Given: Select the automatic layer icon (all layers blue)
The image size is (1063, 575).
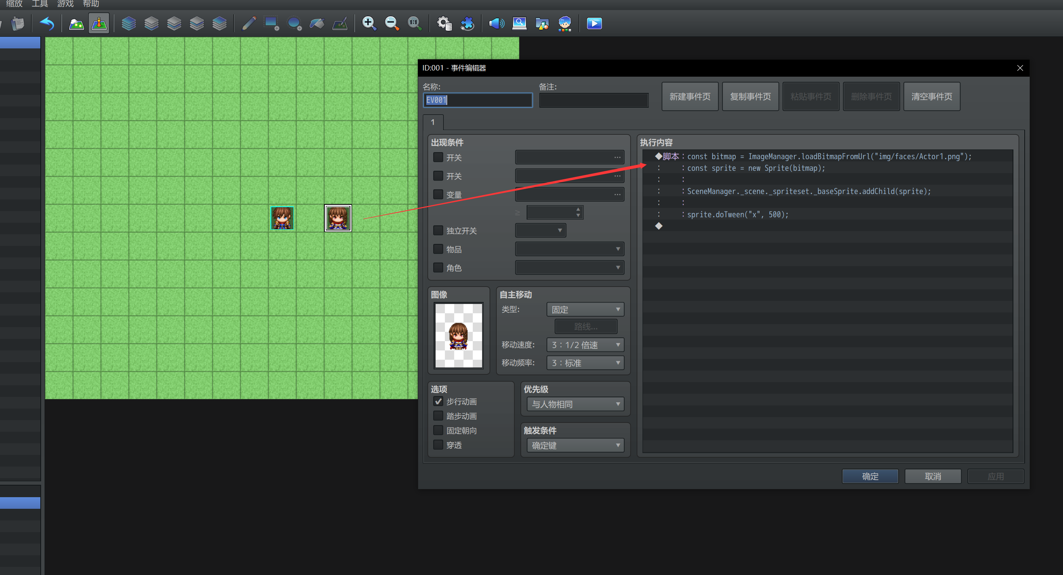Looking at the screenshot, I should coord(129,24).
